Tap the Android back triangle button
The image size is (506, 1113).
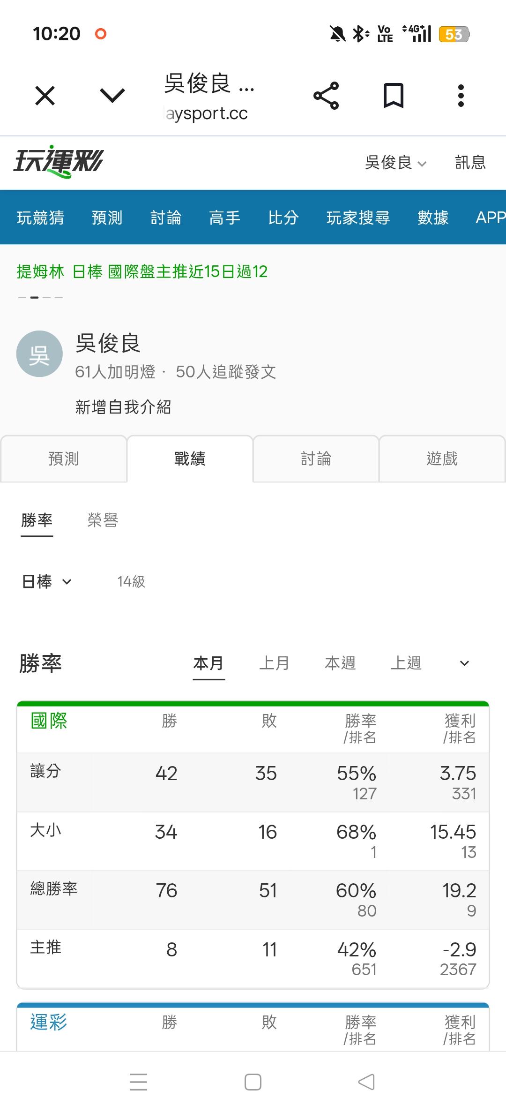coord(366,1082)
